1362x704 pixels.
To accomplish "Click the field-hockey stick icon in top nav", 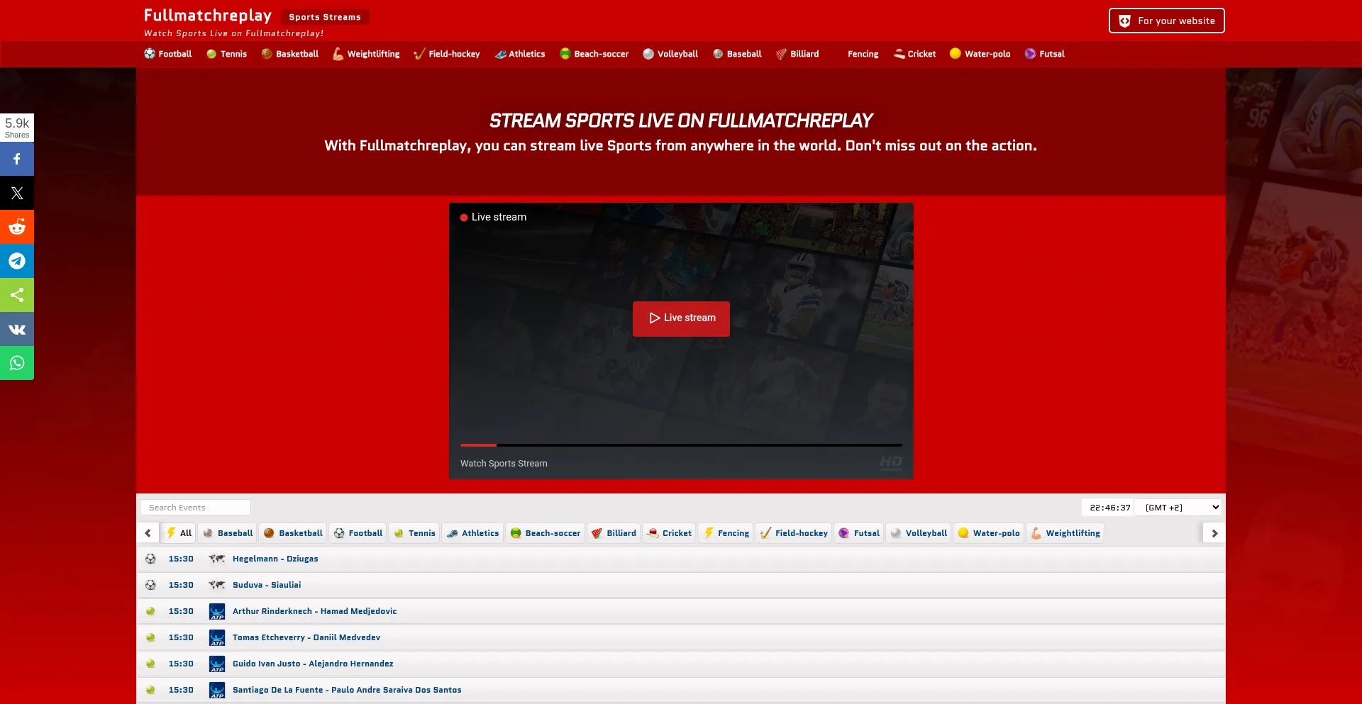I will tap(419, 54).
